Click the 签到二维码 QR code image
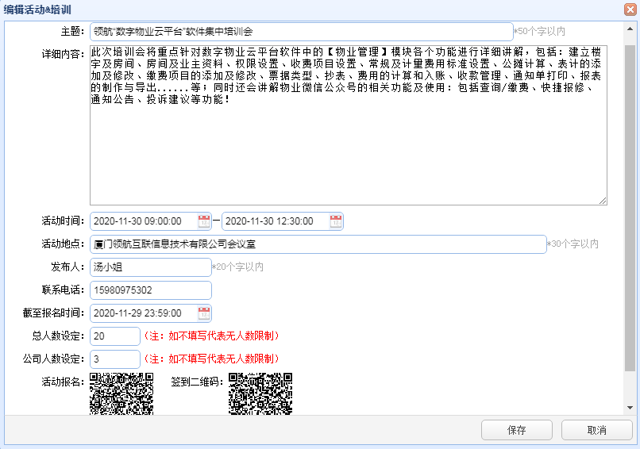 click(260, 393)
